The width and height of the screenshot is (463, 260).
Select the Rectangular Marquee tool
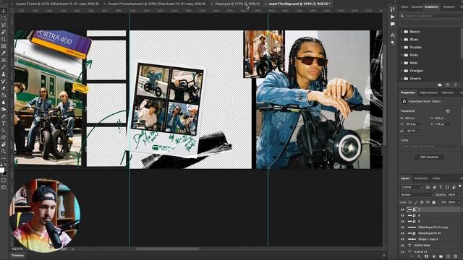4,18
